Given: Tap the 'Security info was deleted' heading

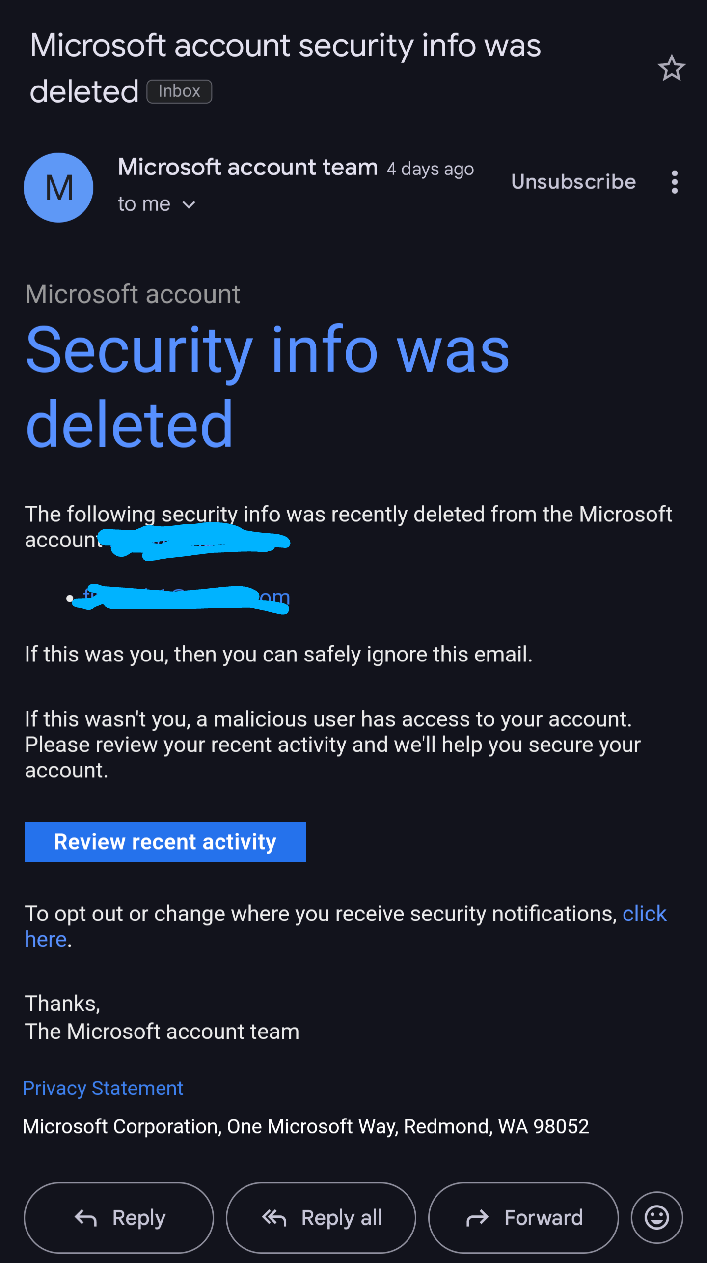Looking at the screenshot, I should tap(268, 386).
